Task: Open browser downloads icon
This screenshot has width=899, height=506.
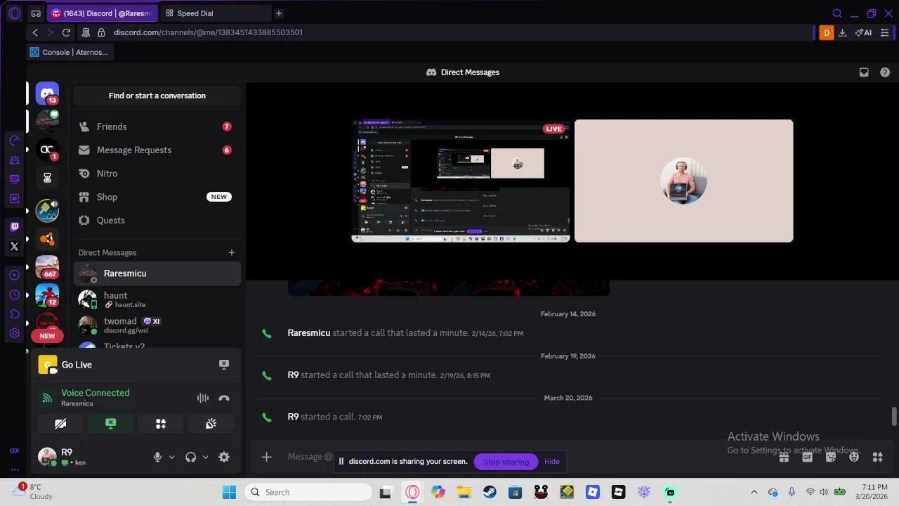Action: 842,32
